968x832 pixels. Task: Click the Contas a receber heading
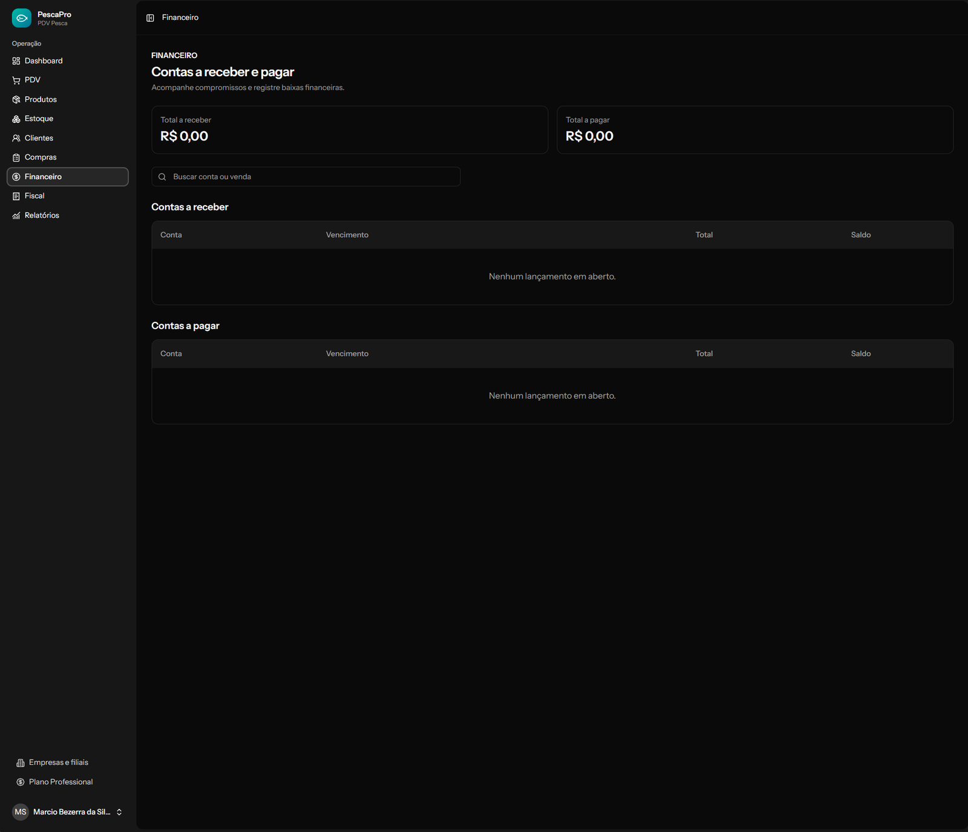[x=190, y=207]
